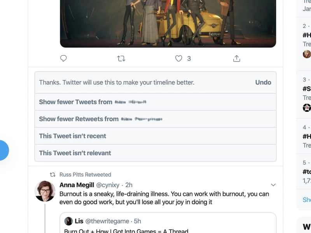The height and width of the screenshot is (233, 311).
Task: Expand Anna Megill's tweet options chevron
Action: (x=273, y=185)
